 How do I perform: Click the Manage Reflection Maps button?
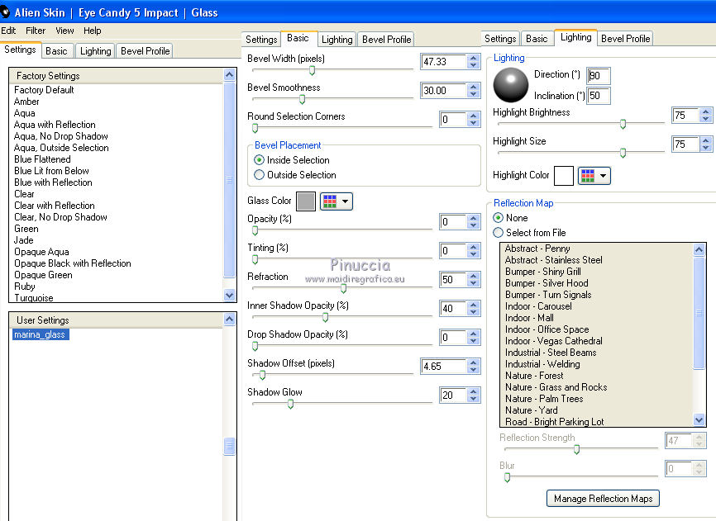(x=603, y=498)
